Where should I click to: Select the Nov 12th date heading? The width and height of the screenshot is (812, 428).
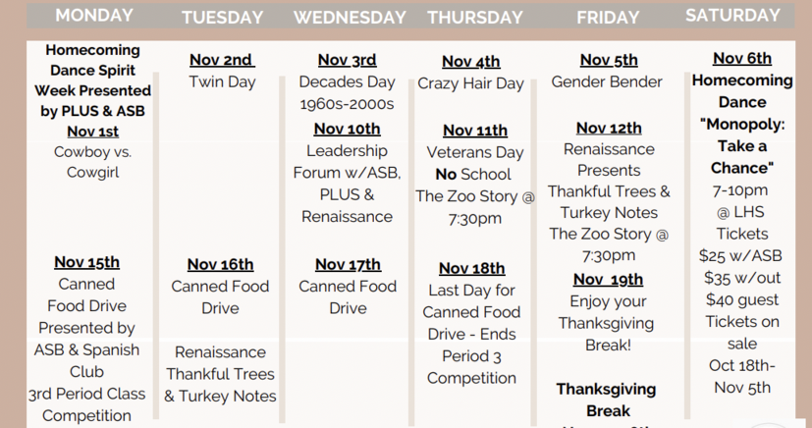[x=609, y=128]
